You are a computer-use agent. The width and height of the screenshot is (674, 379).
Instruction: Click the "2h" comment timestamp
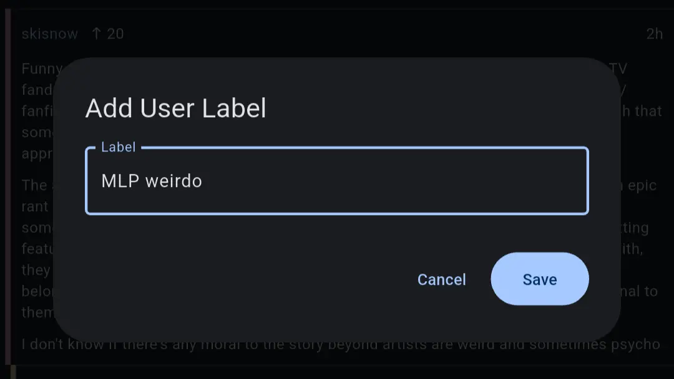coord(654,34)
